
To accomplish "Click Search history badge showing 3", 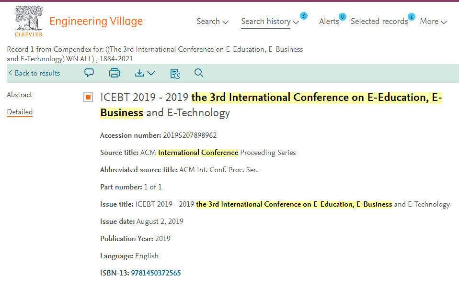I will (x=304, y=16).
